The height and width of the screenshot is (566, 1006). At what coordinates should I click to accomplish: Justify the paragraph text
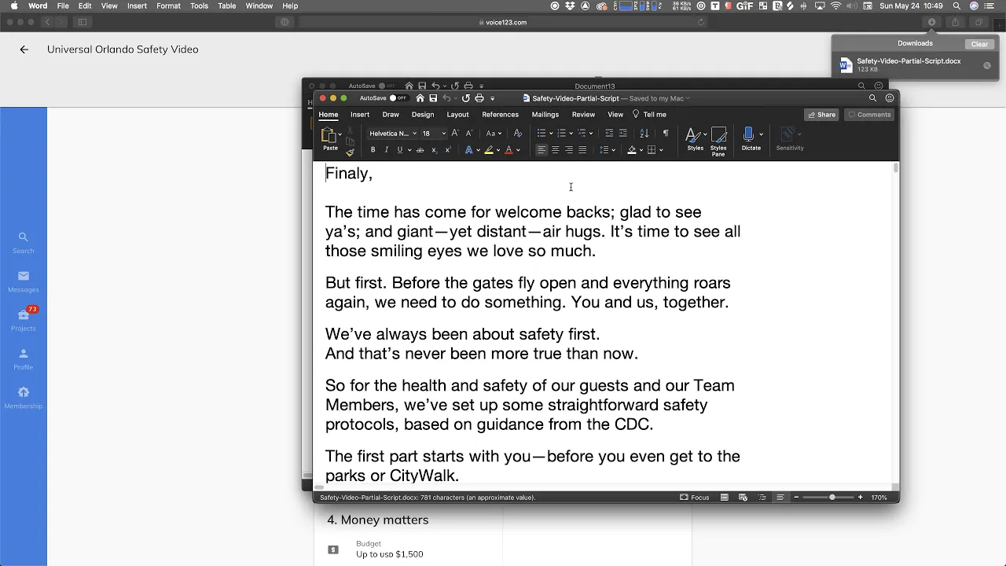[582, 150]
